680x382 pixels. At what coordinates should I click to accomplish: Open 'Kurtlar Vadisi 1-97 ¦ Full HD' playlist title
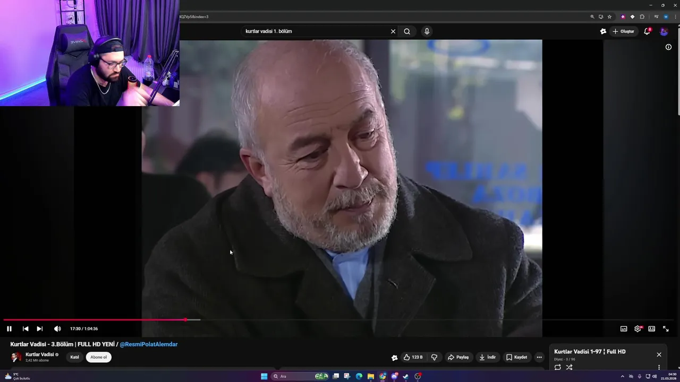[590, 352]
